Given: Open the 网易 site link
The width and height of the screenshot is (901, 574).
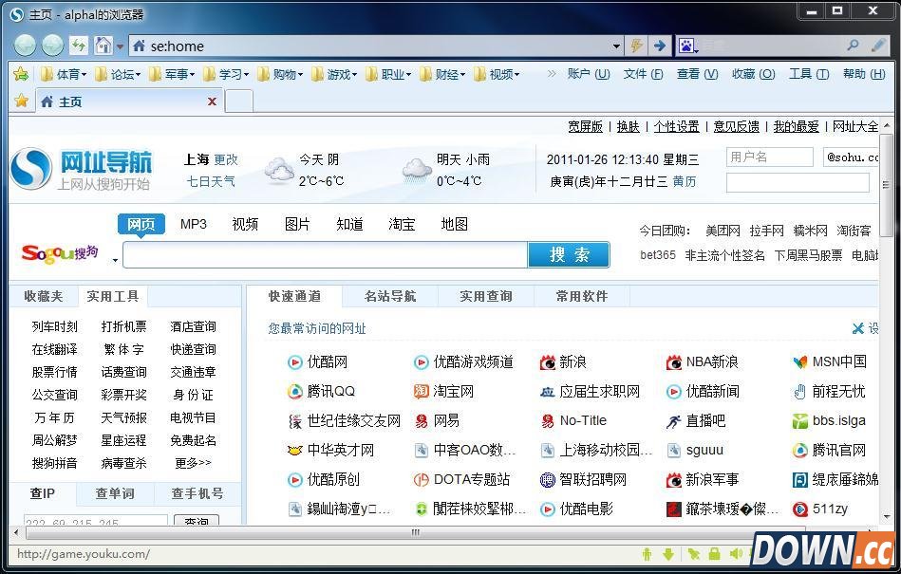Looking at the screenshot, I should [446, 420].
